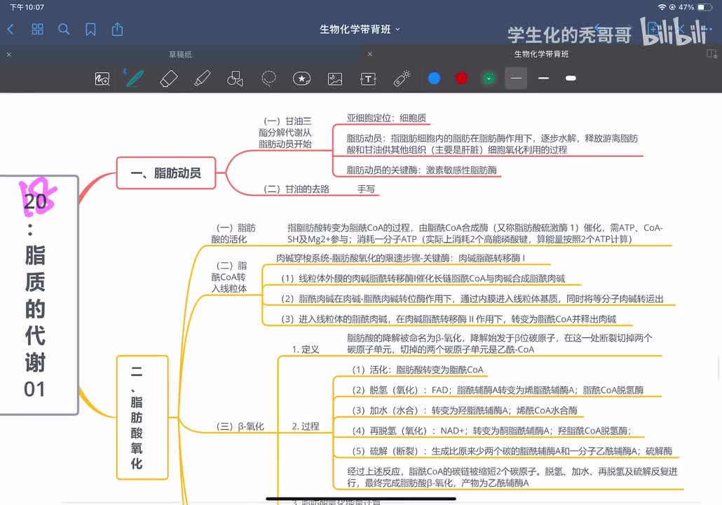The image size is (722, 505).
Task: Click the (4) 再脱氢(氧化) NAD+ line
Action: 491,431
